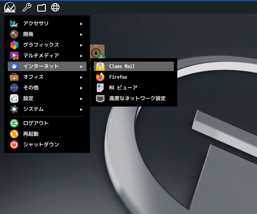Open the 設定 menu category
The height and width of the screenshot is (214, 257).
pos(47,98)
